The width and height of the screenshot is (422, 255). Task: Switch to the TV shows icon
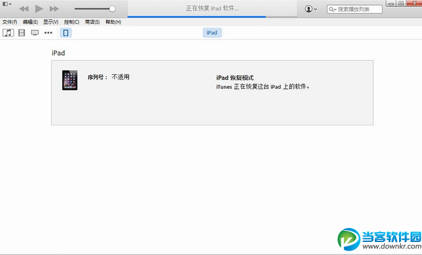pyautogui.click(x=35, y=33)
